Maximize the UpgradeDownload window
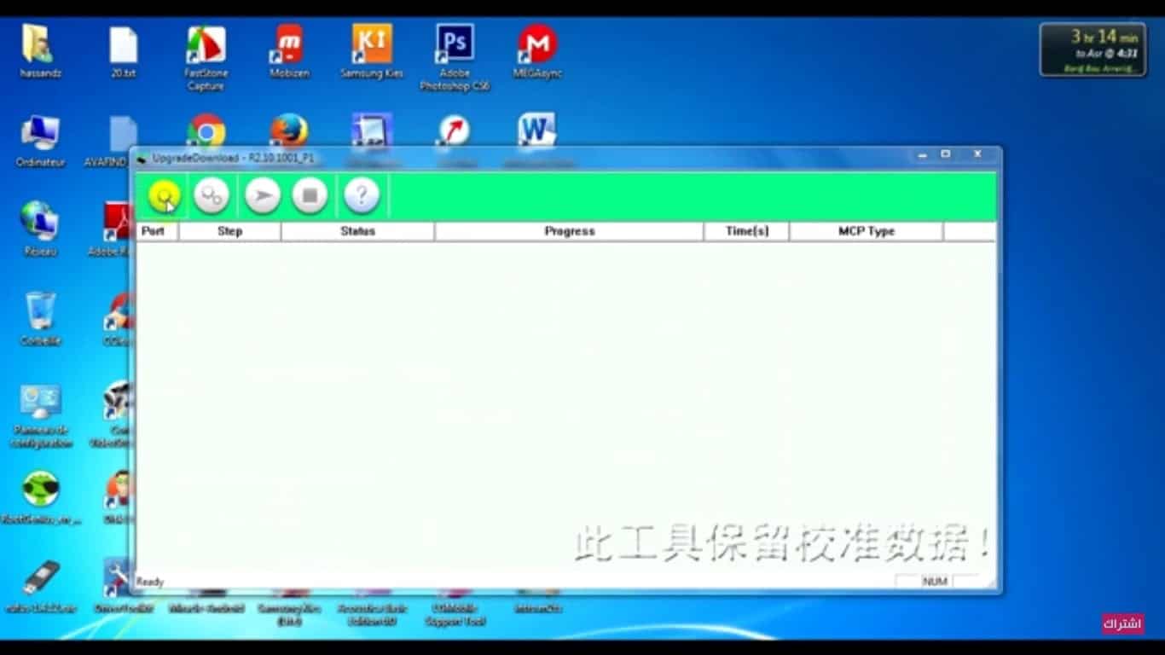Screen dimensions: 1165x655 946,155
